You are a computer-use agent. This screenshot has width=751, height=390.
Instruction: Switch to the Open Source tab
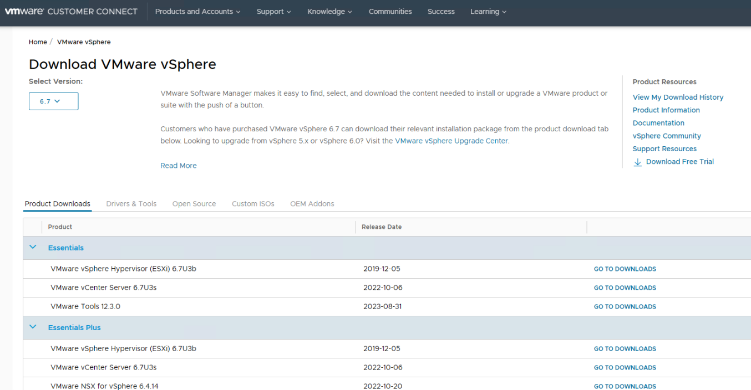194,204
